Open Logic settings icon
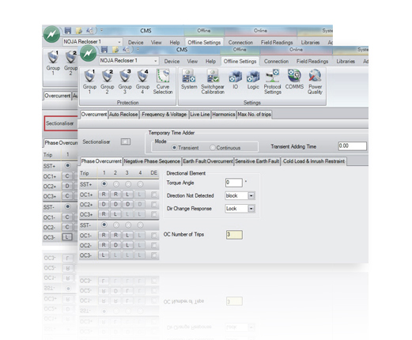The width and height of the screenshot is (412, 340). tap(253, 80)
